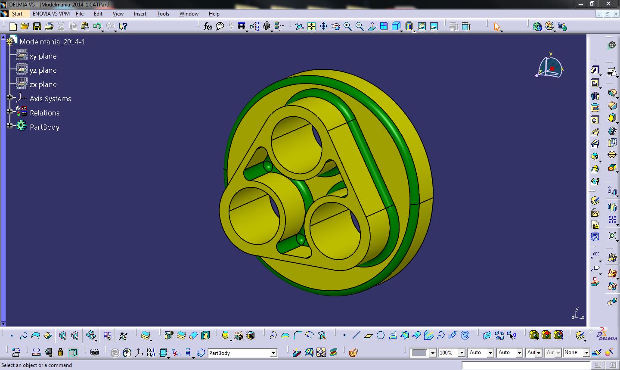Select the xy plane in tree

pyautogui.click(x=43, y=56)
